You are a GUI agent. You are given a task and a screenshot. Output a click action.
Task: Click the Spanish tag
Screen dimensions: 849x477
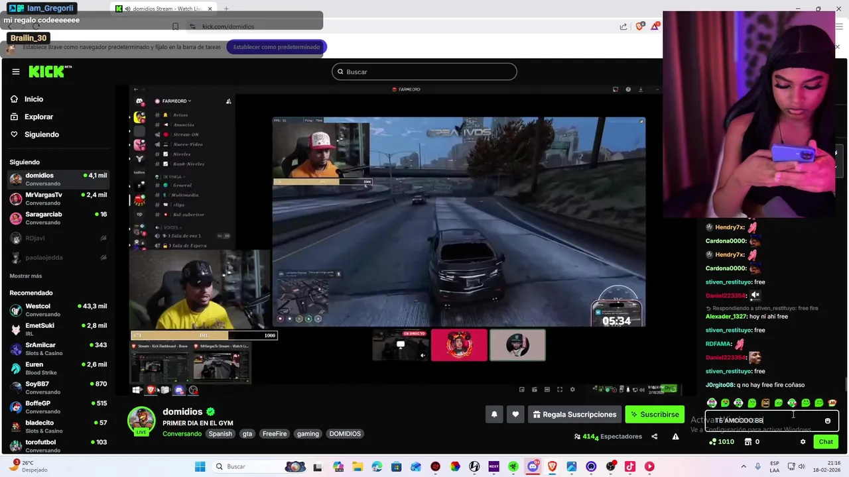[220, 434]
